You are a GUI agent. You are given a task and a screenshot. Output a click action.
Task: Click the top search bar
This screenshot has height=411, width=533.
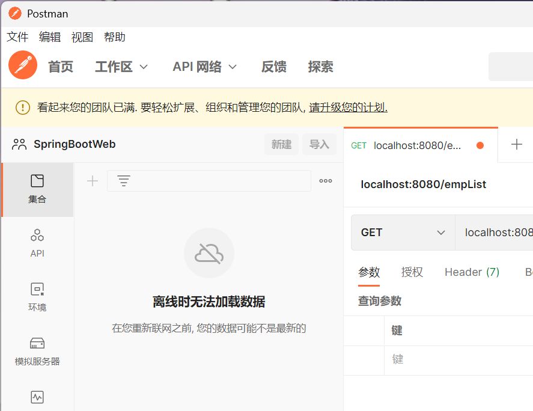pyautogui.click(x=511, y=67)
